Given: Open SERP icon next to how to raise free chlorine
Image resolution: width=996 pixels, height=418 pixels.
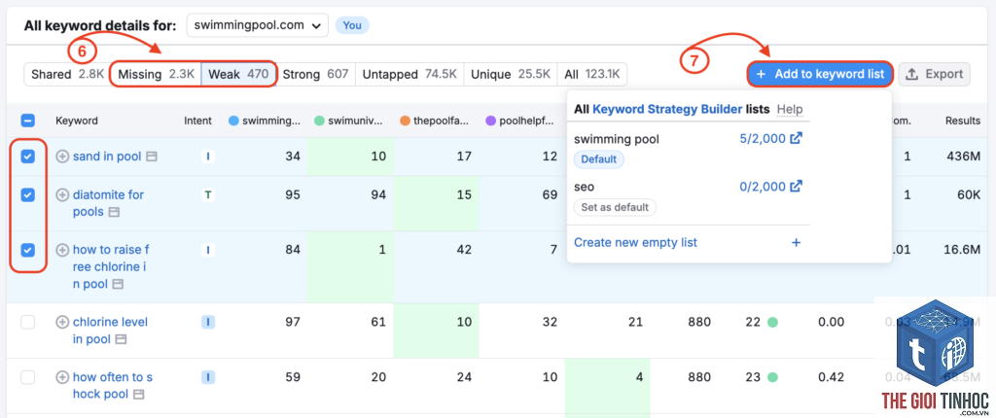Looking at the screenshot, I should coord(118,285).
